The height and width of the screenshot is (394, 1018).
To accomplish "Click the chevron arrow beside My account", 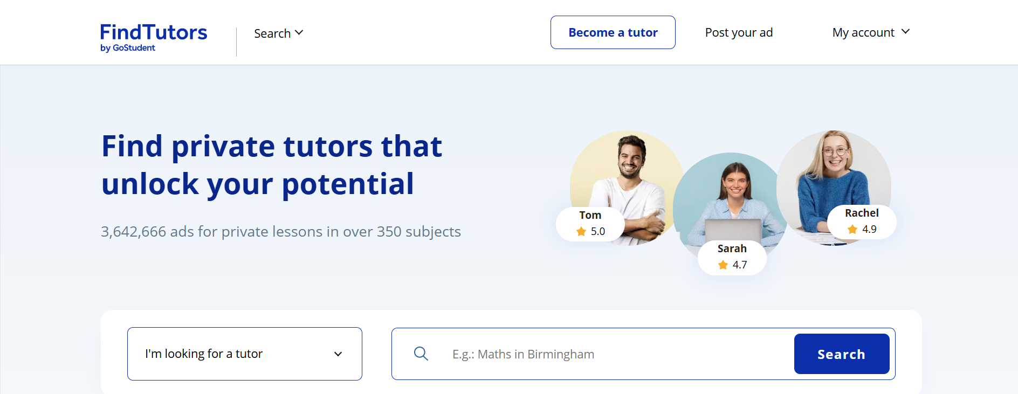I will (x=905, y=32).
